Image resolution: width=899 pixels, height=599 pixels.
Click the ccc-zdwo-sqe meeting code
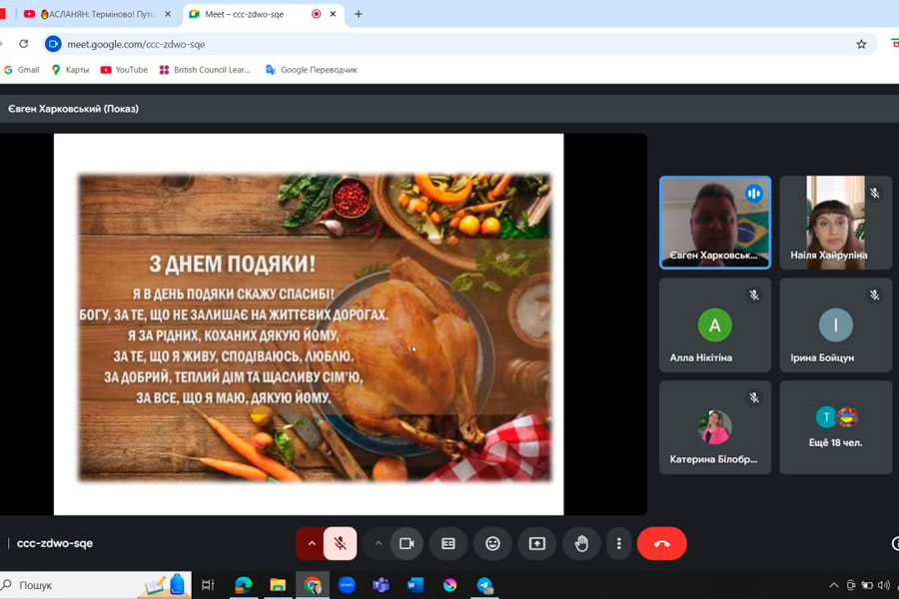55,543
